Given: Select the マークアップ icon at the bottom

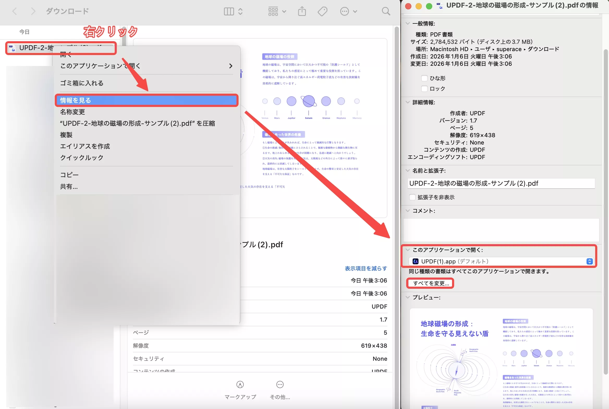Looking at the screenshot, I should click(x=240, y=385).
